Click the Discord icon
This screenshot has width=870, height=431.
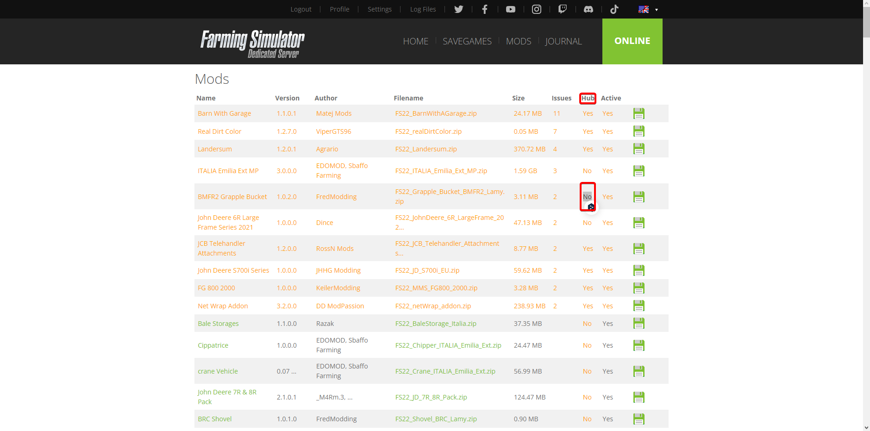(588, 9)
